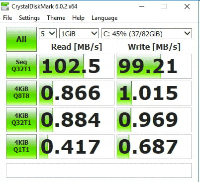Maximize the CrystalDiskMark window

164,6
